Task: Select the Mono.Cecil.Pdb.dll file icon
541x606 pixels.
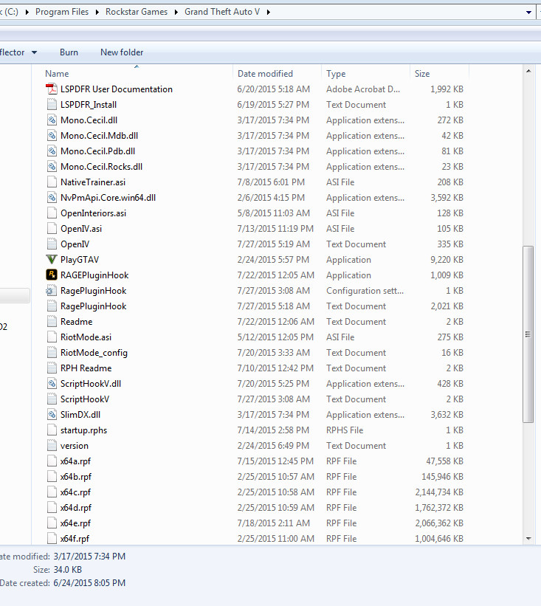Action: click(52, 151)
